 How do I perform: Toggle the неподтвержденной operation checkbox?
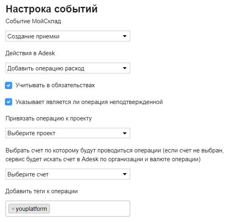[8, 102]
